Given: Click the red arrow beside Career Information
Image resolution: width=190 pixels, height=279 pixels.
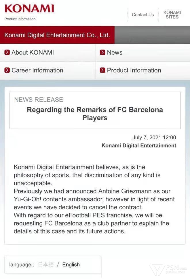Looking at the screenshot, I should (7, 70).
